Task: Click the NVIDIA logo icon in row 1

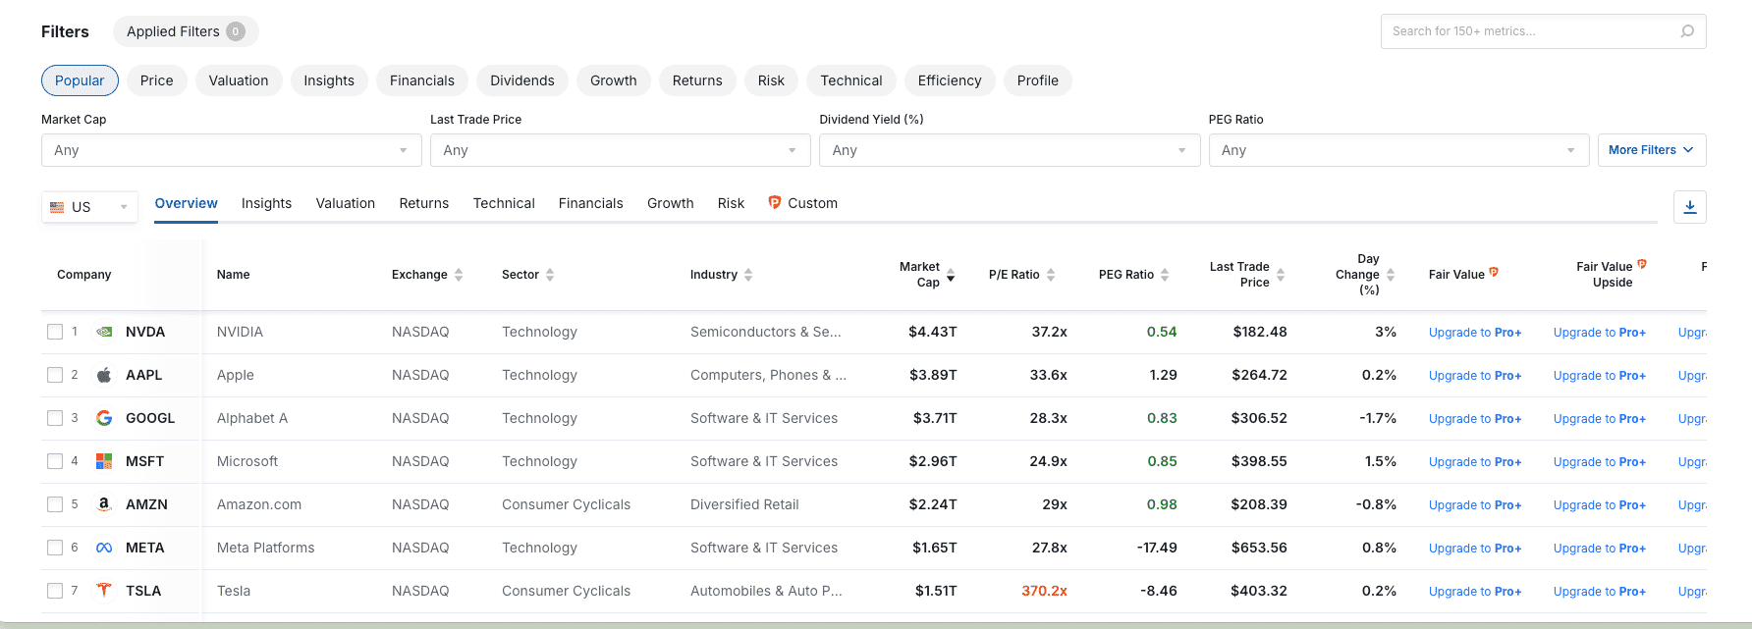Action: (104, 332)
